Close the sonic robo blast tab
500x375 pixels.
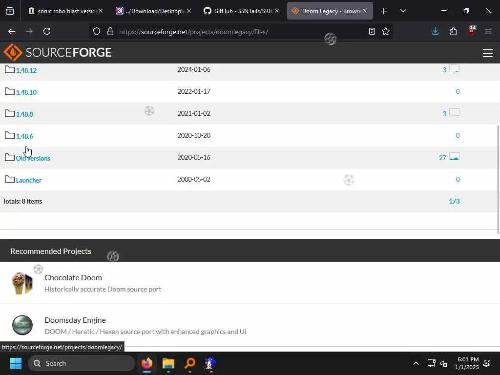[x=101, y=11]
